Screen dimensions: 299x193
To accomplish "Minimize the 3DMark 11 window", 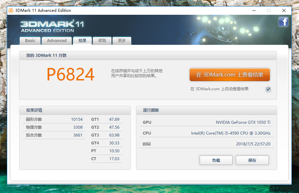I will [x=253, y=10].
